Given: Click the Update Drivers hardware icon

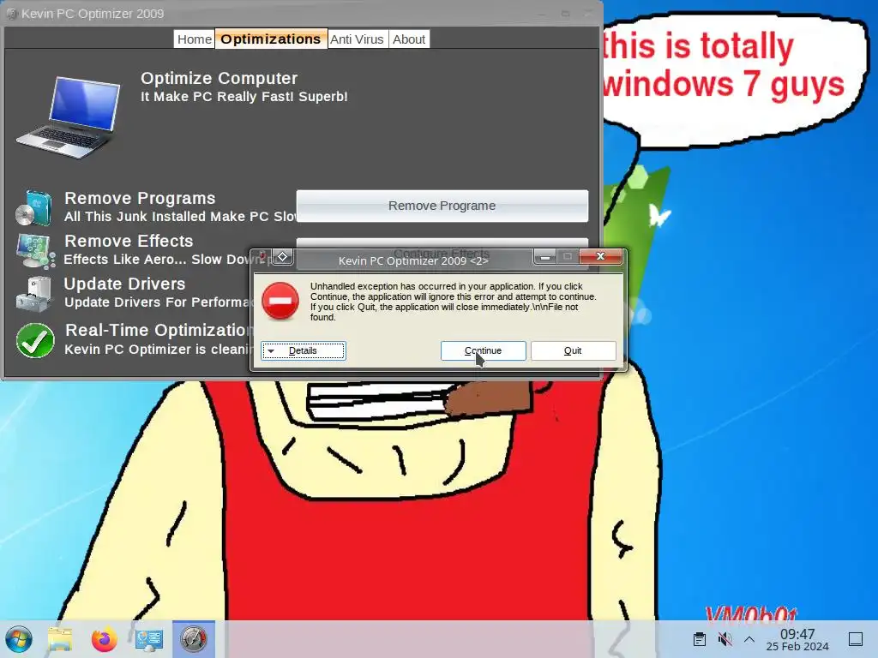Looking at the screenshot, I should point(33,294).
